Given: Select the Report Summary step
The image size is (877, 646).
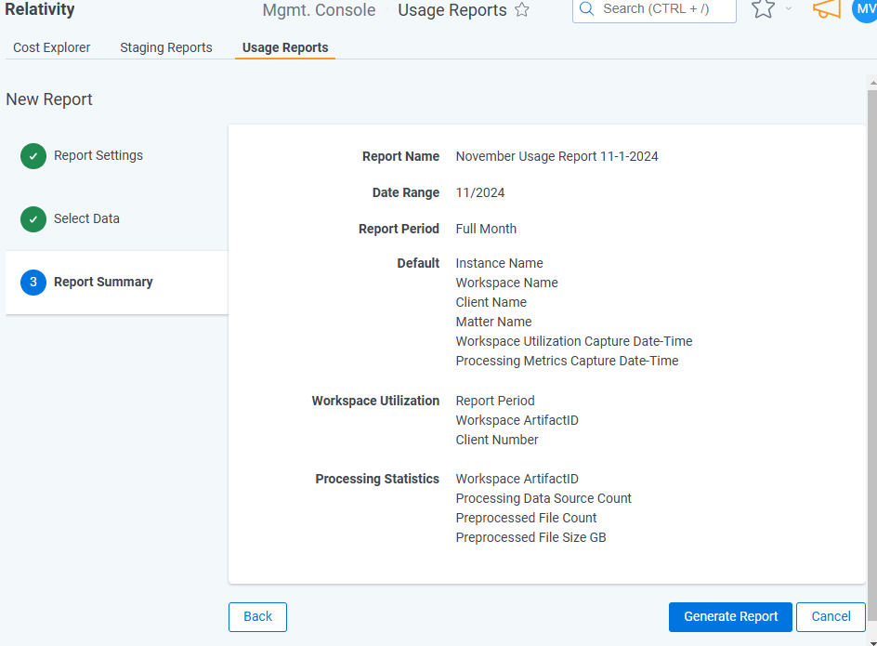Looking at the screenshot, I should point(116,283).
